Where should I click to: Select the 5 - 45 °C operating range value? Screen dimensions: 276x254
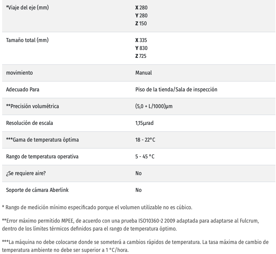tap(145, 157)
